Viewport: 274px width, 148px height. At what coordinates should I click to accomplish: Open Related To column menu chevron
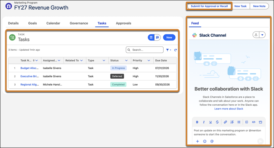[81, 60]
